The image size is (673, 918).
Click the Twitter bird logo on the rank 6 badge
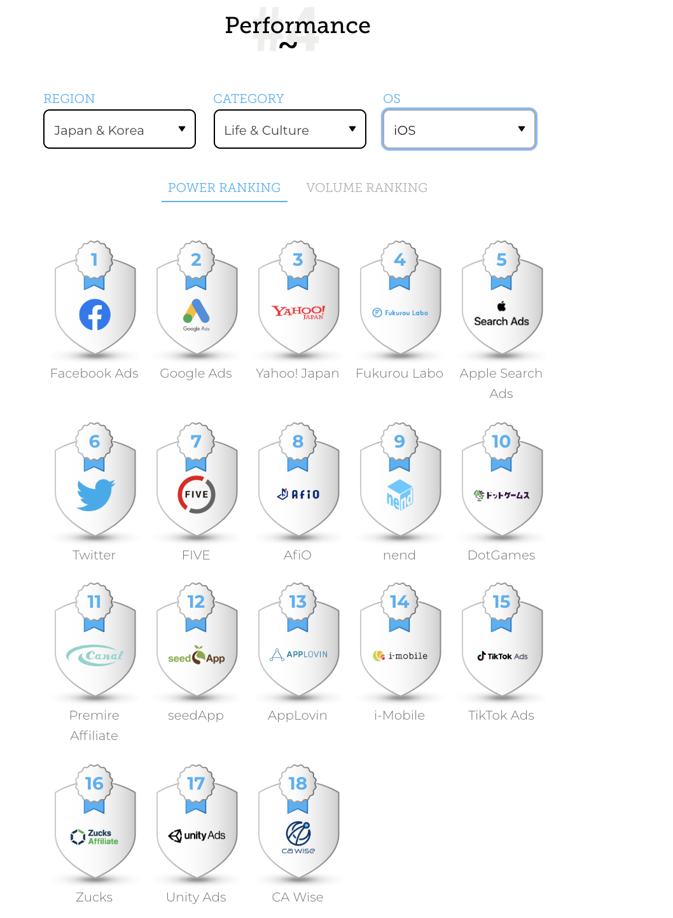pos(95,495)
